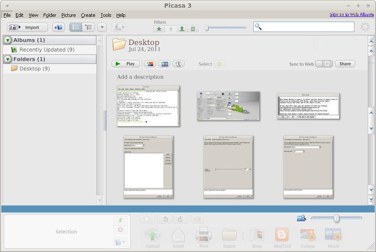Open Add selected to album dropdown
The height and width of the screenshot is (252, 376).
[121, 242]
